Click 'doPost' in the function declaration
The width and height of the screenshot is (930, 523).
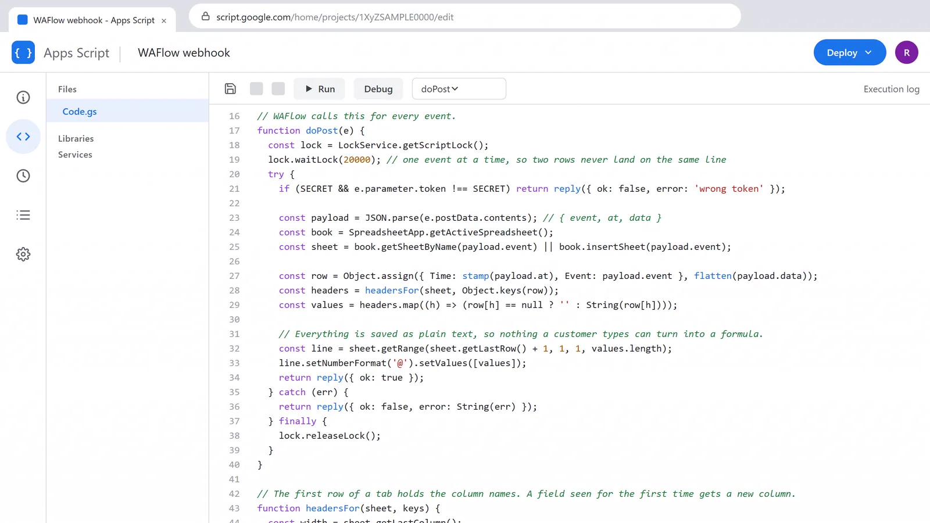click(321, 131)
